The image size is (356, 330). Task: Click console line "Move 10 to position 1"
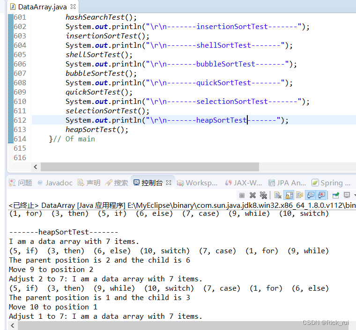[x=53, y=307]
